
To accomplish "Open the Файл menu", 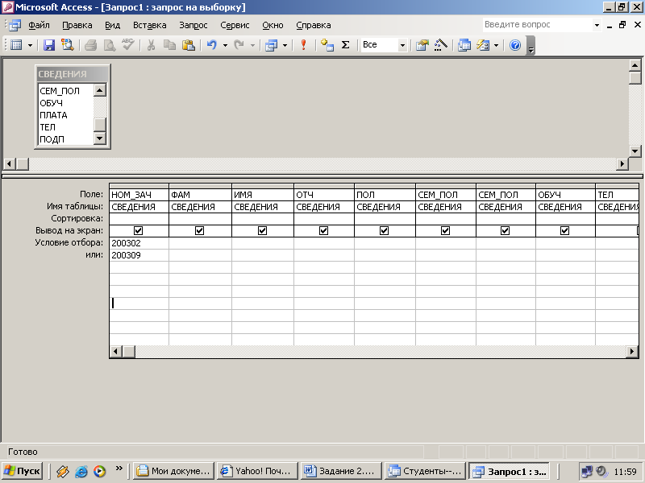I will coord(39,26).
